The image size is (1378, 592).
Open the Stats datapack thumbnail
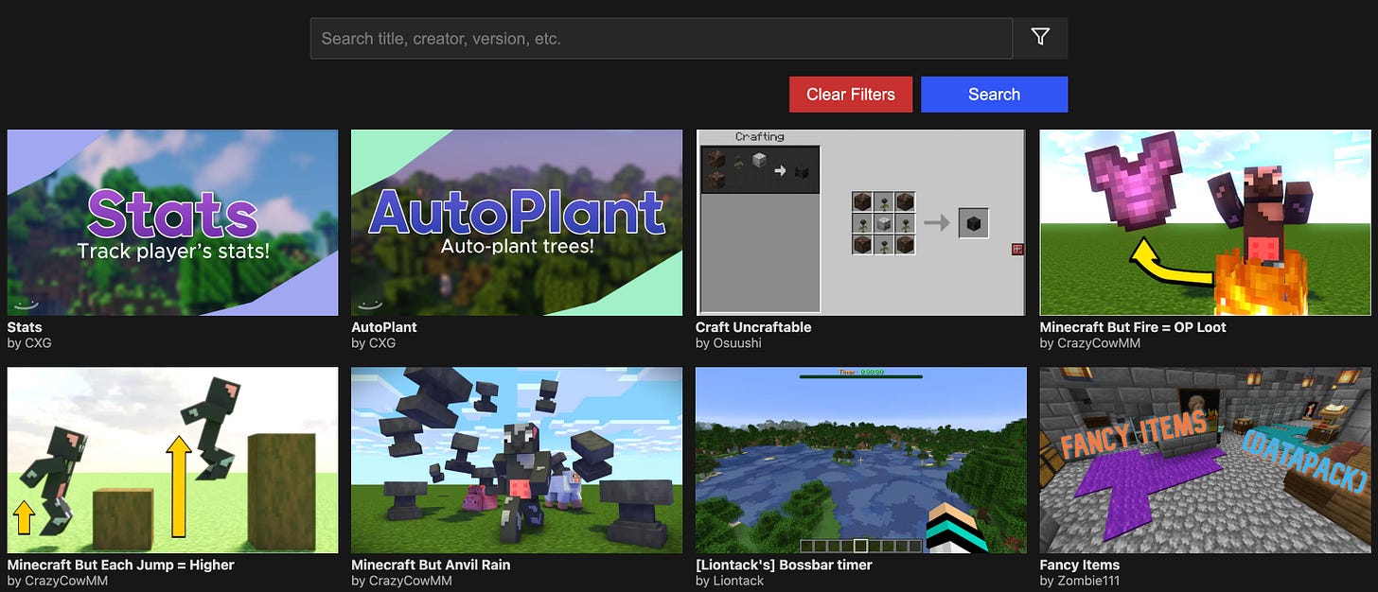coord(172,222)
